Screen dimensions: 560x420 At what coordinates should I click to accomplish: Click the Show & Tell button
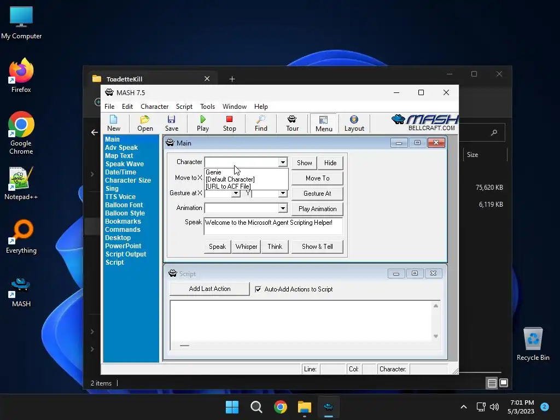click(x=317, y=247)
